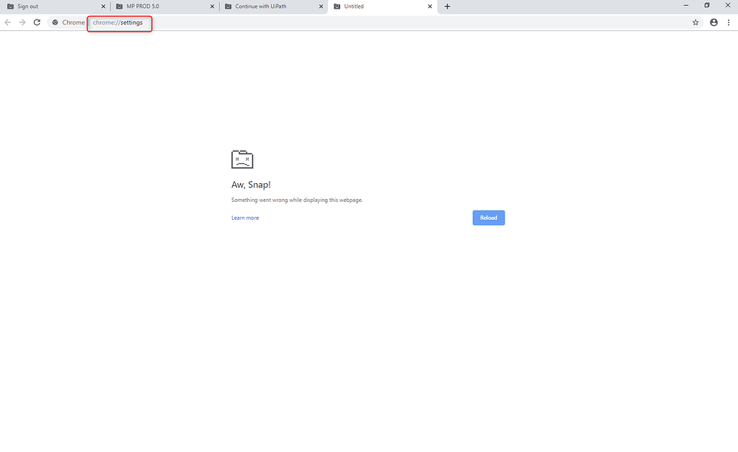Click the forward navigation arrow
The width and height of the screenshot is (738, 452).
point(22,22)
